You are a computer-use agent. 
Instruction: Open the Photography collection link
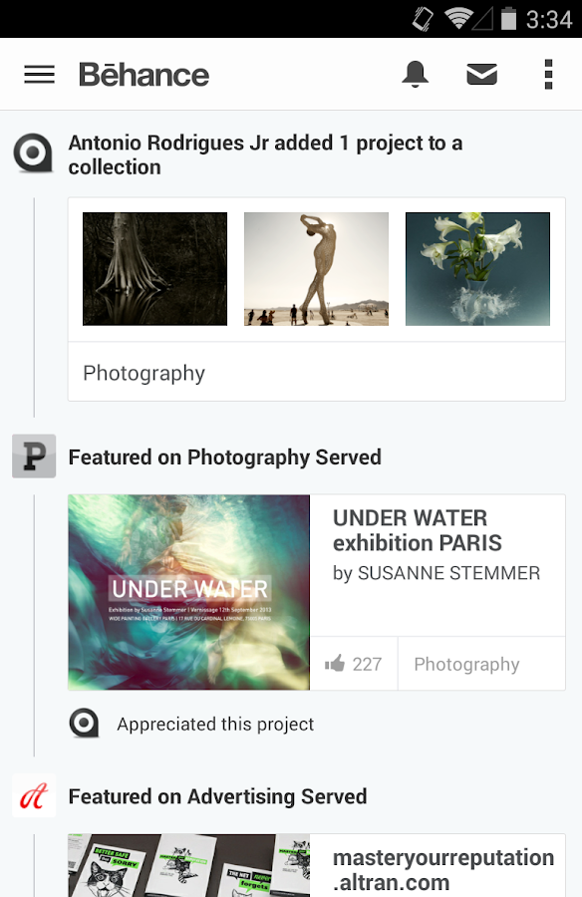(143, 372)
